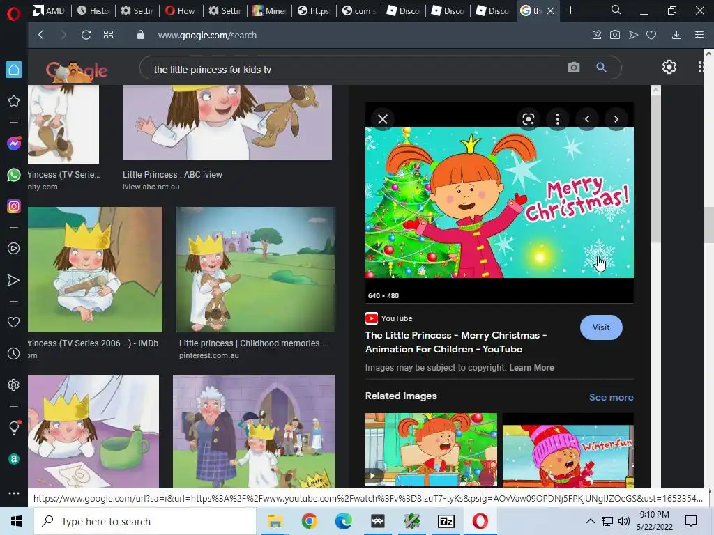Open Instagram in Opera sidebar
Viewport: 714px width, 535px height.
point(14,206)
